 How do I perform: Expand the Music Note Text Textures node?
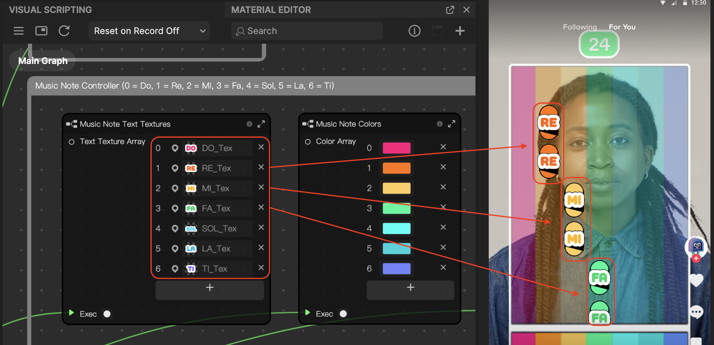(x=261, y=124)
